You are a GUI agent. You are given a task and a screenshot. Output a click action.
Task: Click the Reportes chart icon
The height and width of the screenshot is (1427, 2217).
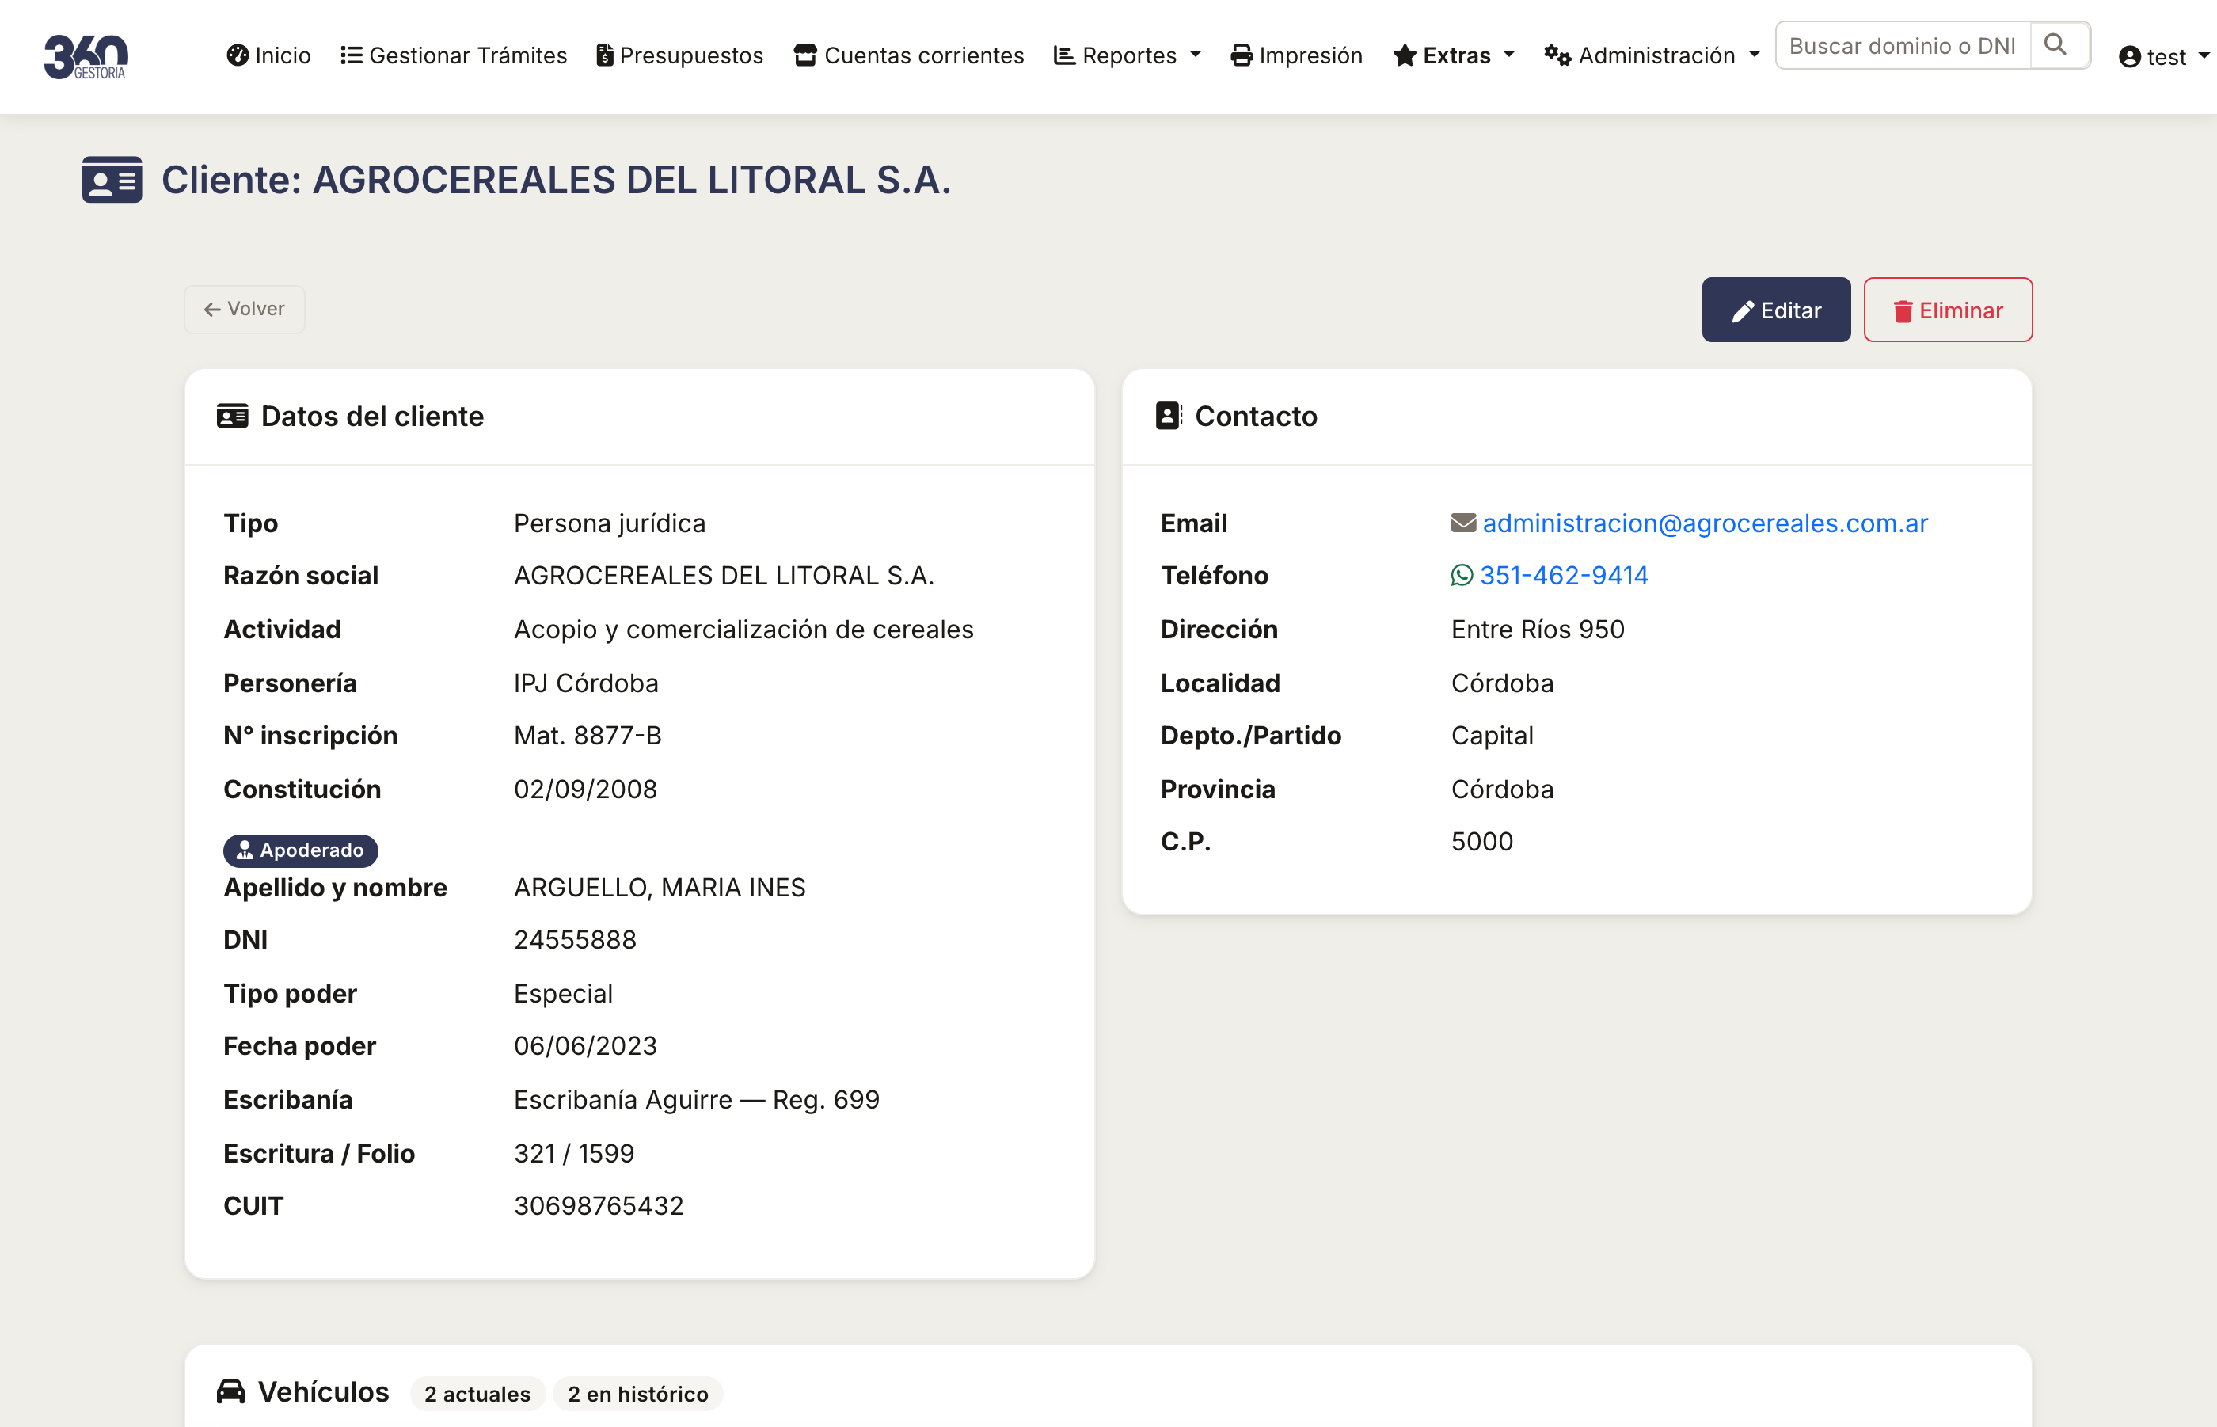(x=1064, y=55)
